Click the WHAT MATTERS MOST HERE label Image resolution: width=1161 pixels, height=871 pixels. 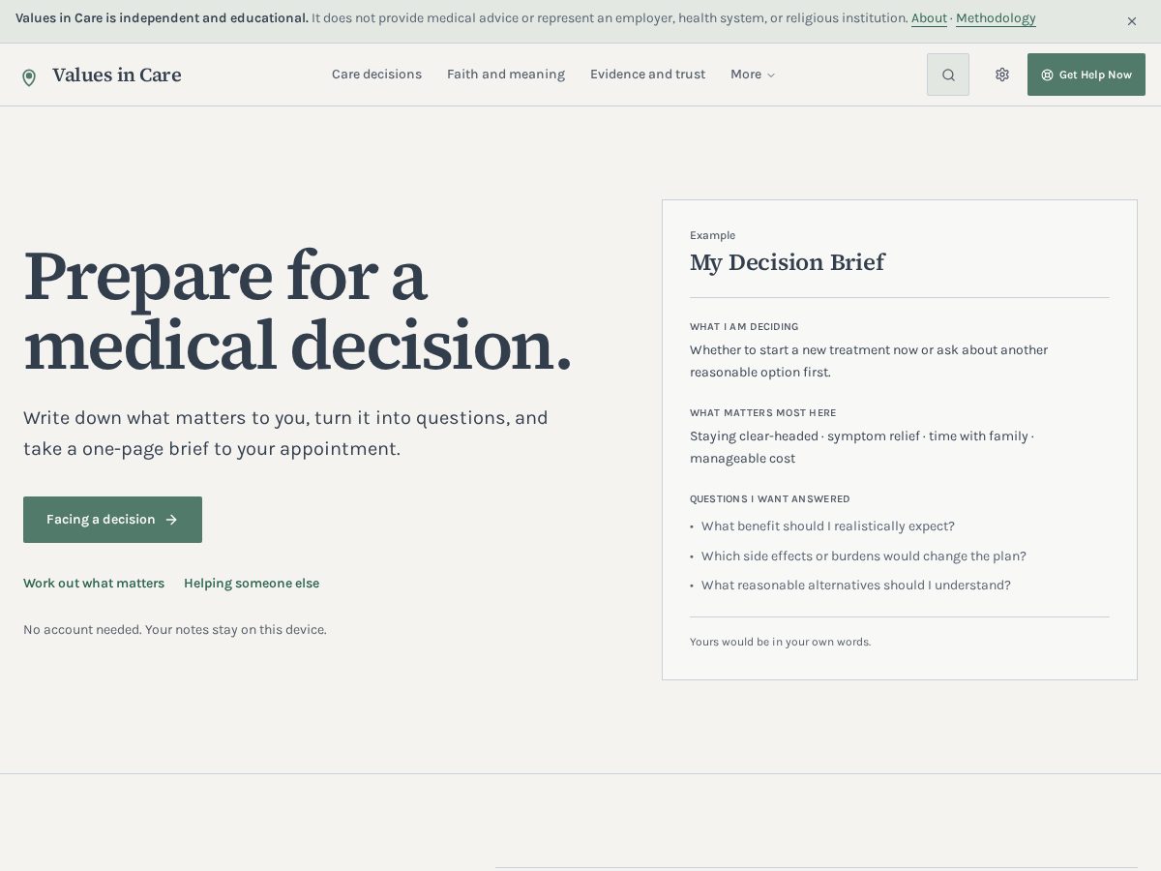point(762,413)
